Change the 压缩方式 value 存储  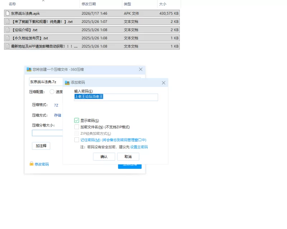pyautogui.click(x=57, y=115)
